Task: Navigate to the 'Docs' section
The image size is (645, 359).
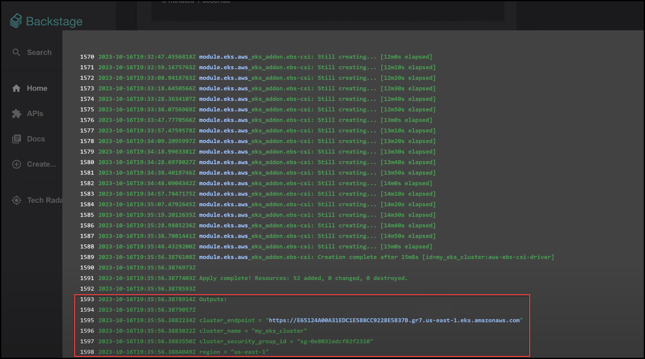Action: tap(36, 139)
